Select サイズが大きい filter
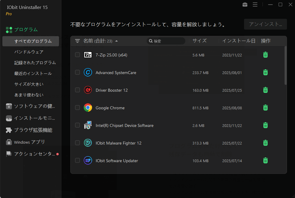Image resolution: width=295 pixels, height=198 pixels. click(x=29, y=84)
